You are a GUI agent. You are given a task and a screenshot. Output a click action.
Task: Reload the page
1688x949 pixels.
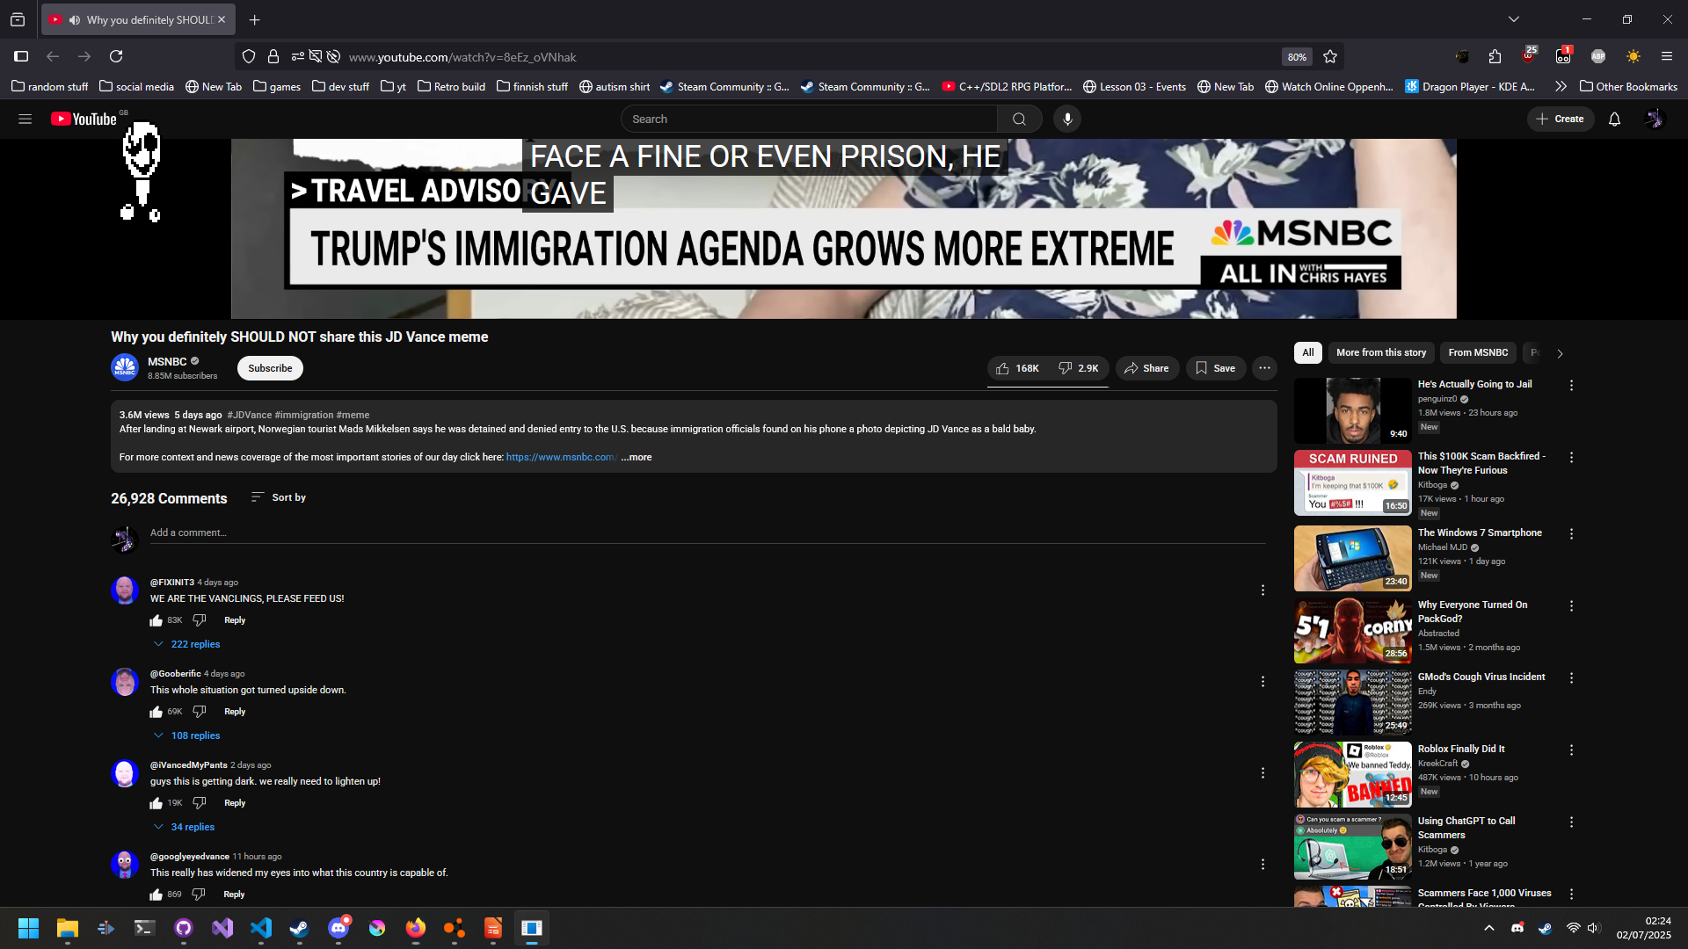pos(116,56)
